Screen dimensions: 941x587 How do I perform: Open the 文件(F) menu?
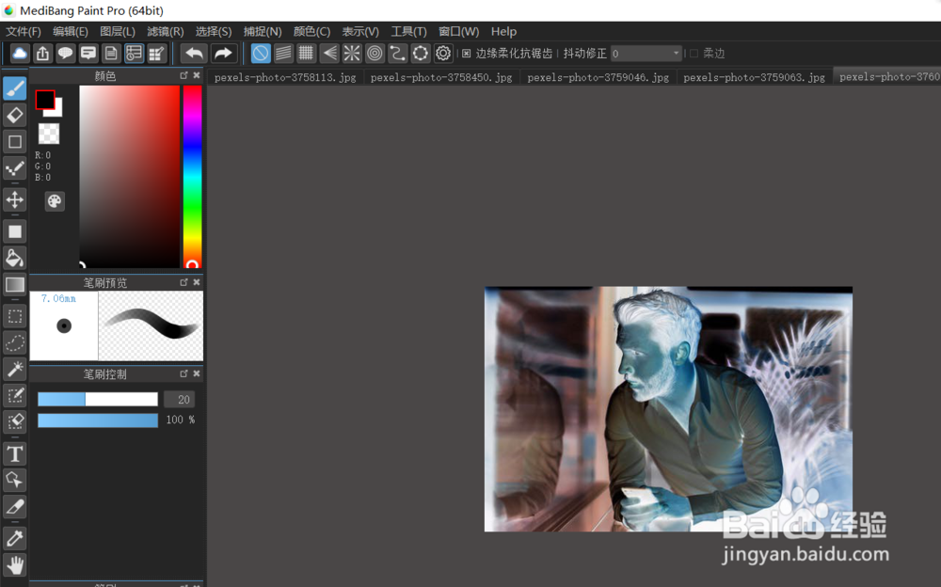pyautogui.click(x=23, y=31)
